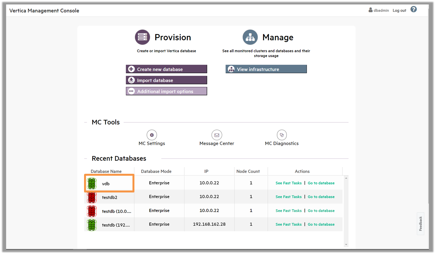This screenshot has height=254, width=435.
Task: Click the help question mark icon
Action: [x=414, y=9]
